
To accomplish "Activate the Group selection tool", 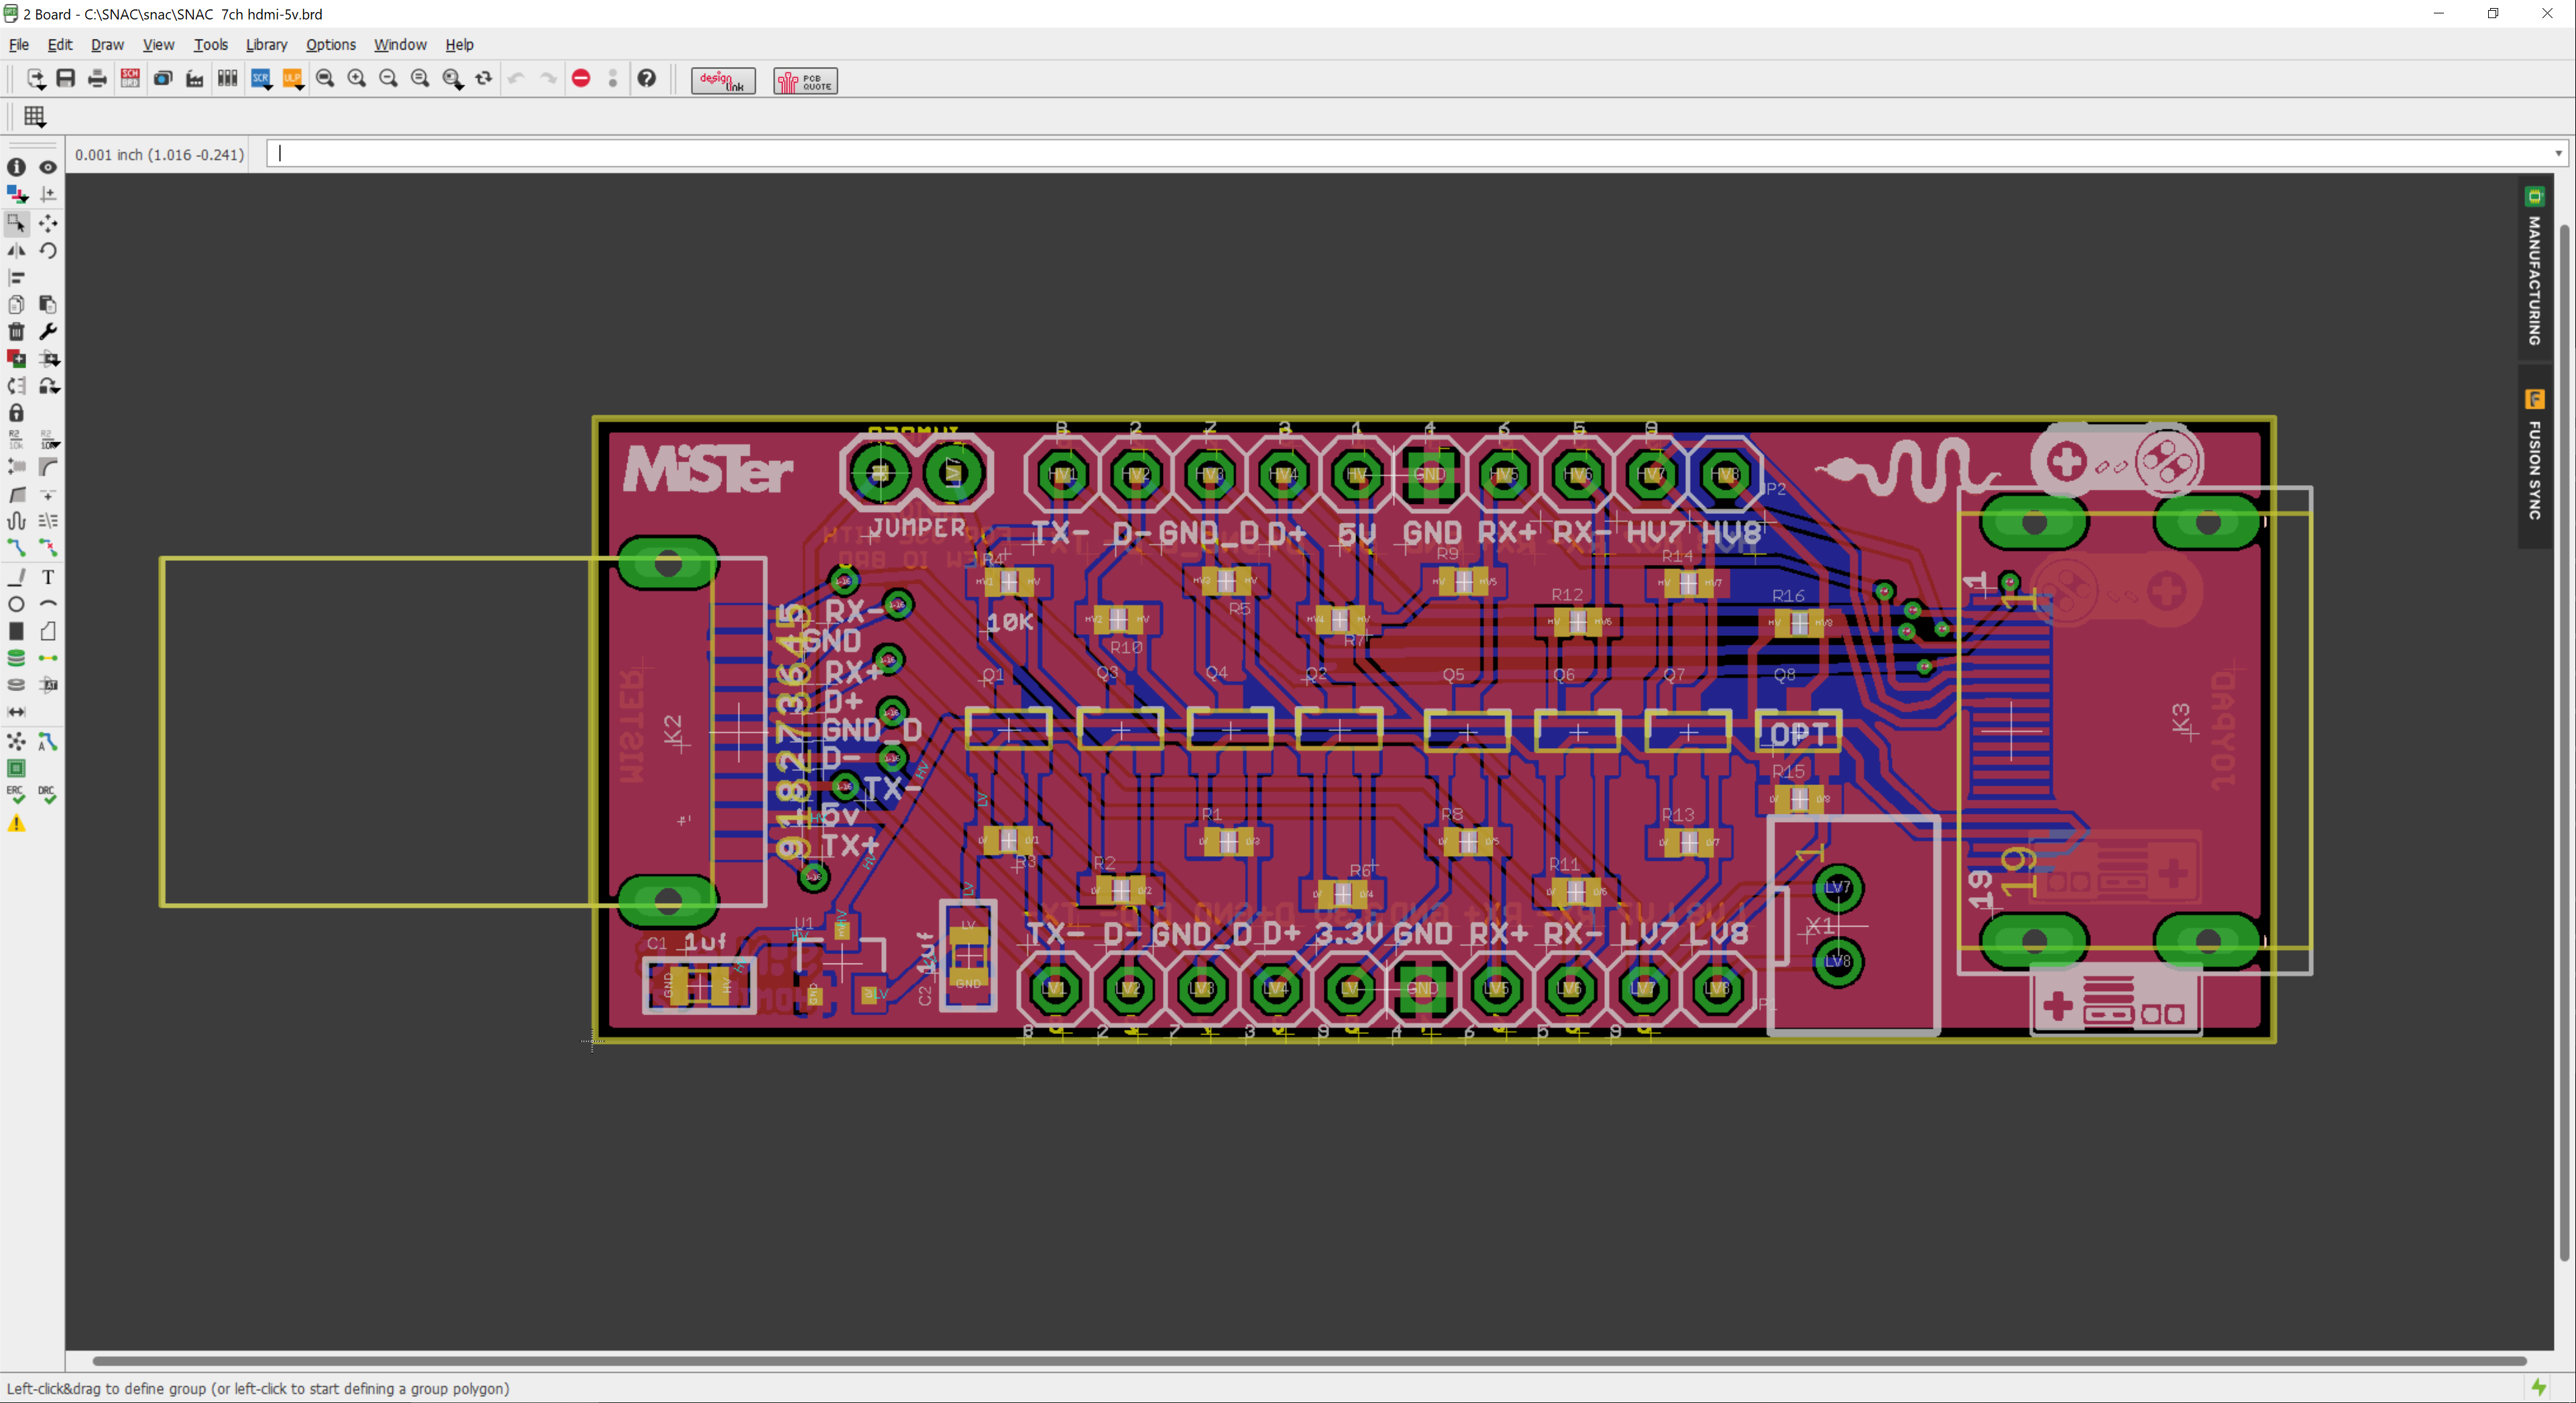I will (17, 223).
